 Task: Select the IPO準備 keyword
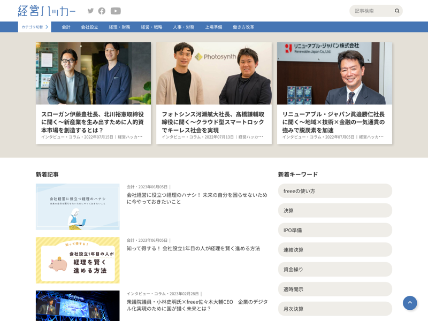click(x=335, y=230)
